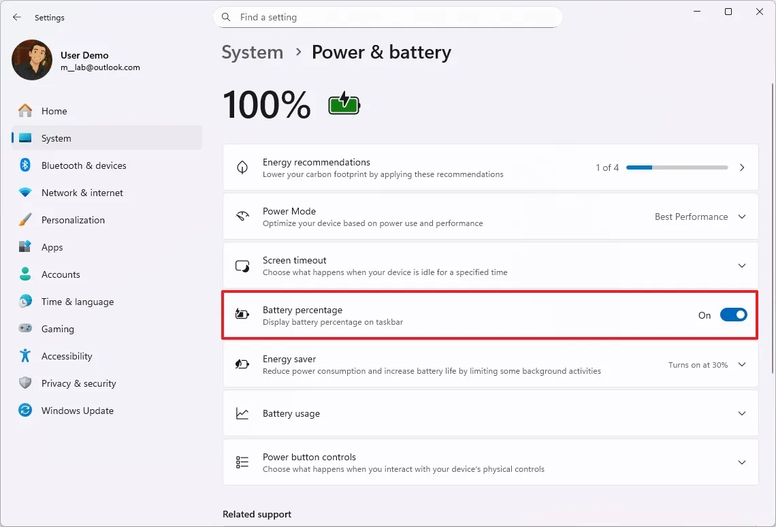Open the Accounts section icon
The height and width of the screenshot is (527, 776).
(25, 274)
